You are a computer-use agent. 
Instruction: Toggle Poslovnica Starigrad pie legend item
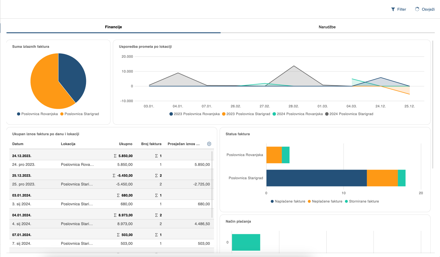tap(80, 114)
